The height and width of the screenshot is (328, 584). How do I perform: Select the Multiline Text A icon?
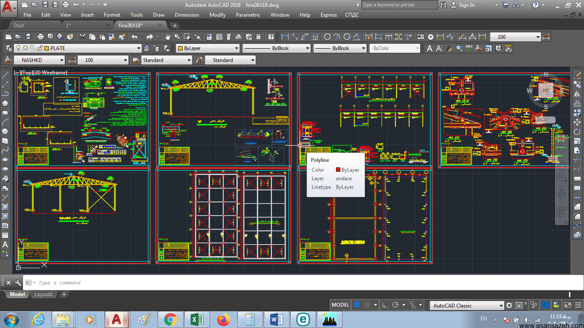pos(430,48)
